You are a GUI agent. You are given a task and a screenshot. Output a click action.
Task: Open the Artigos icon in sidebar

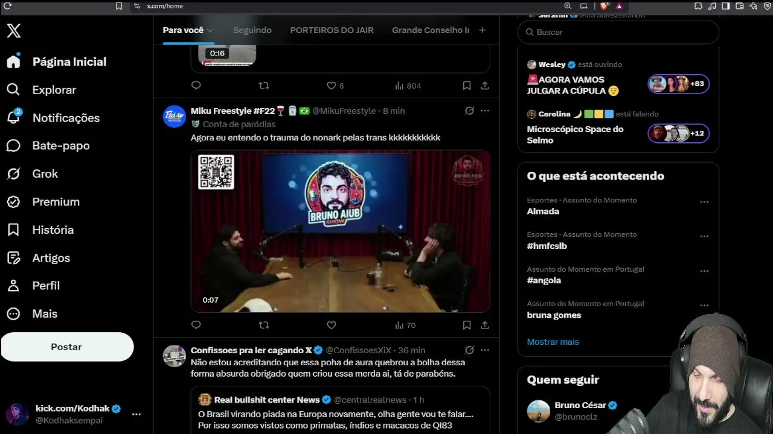click(13, 258)
